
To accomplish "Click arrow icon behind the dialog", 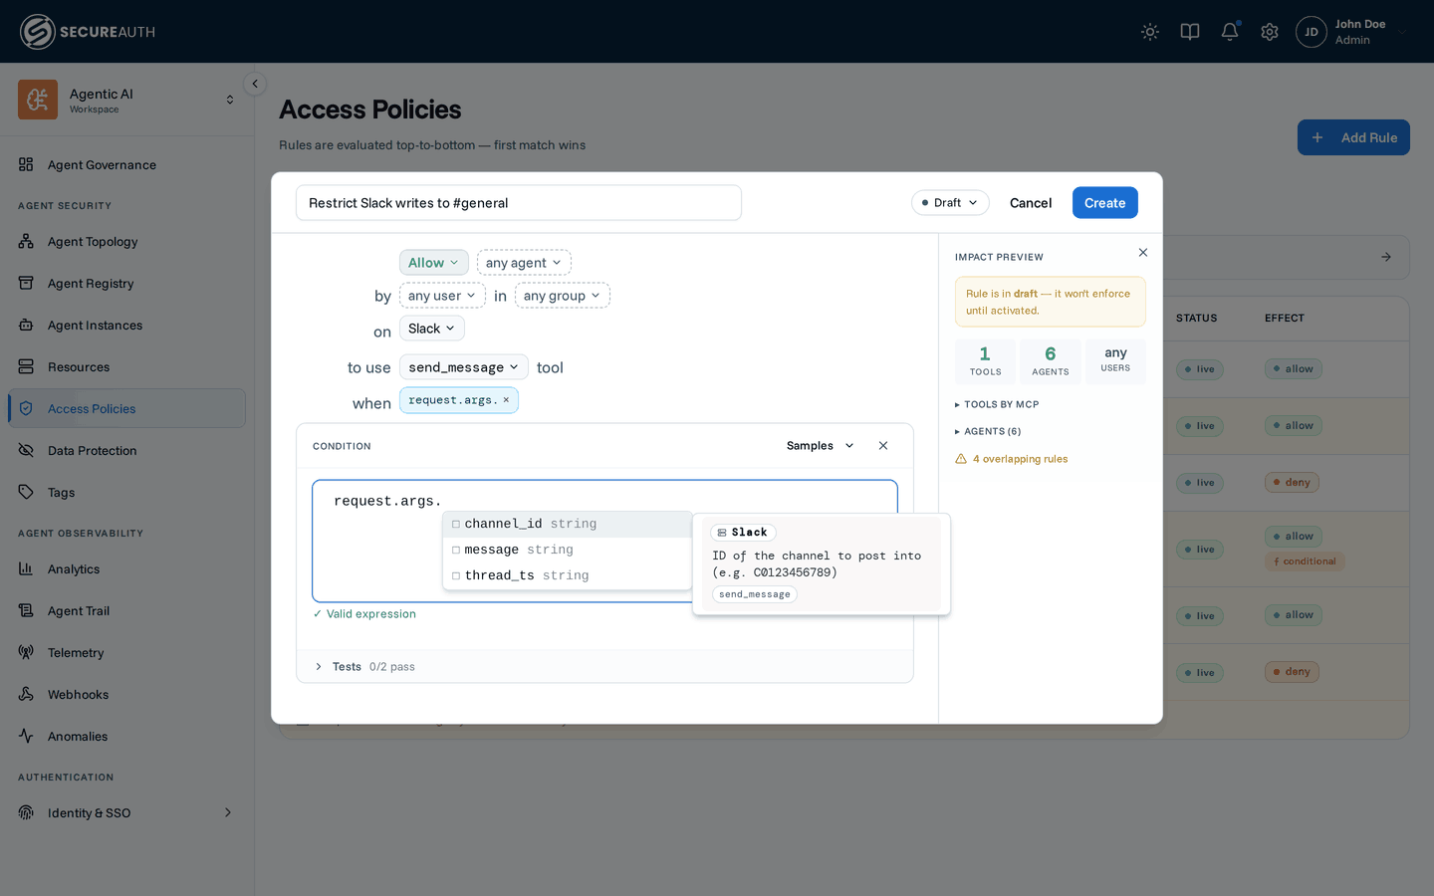I will (1386, 257).
